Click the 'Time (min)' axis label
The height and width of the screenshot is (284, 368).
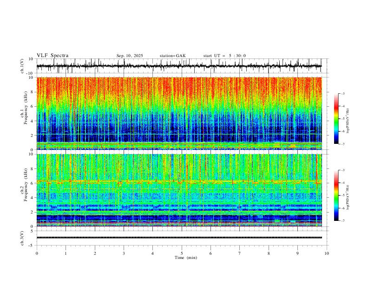[x=186, y=258]
